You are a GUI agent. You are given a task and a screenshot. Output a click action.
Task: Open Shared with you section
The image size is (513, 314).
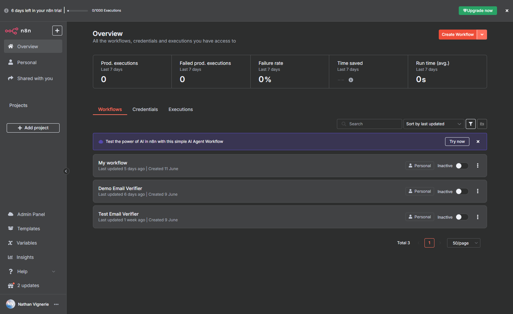coord(33,78)
